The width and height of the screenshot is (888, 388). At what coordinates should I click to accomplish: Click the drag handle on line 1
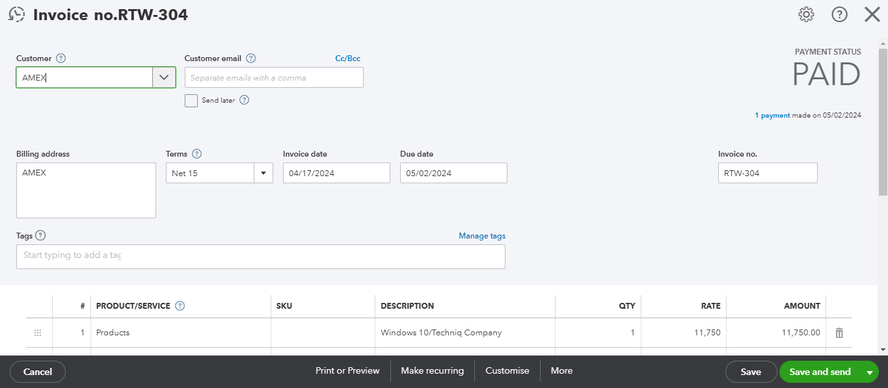point(38,333)
